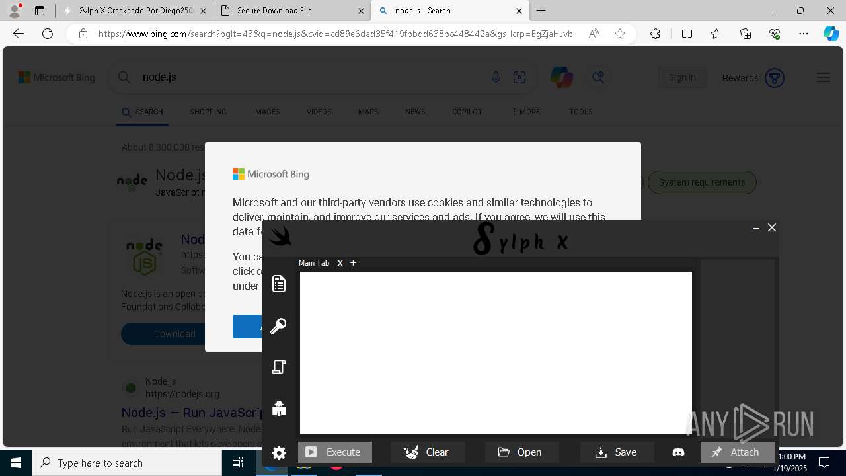
Task: Click Node.js Download button on Bing
Action: [174, 334]
